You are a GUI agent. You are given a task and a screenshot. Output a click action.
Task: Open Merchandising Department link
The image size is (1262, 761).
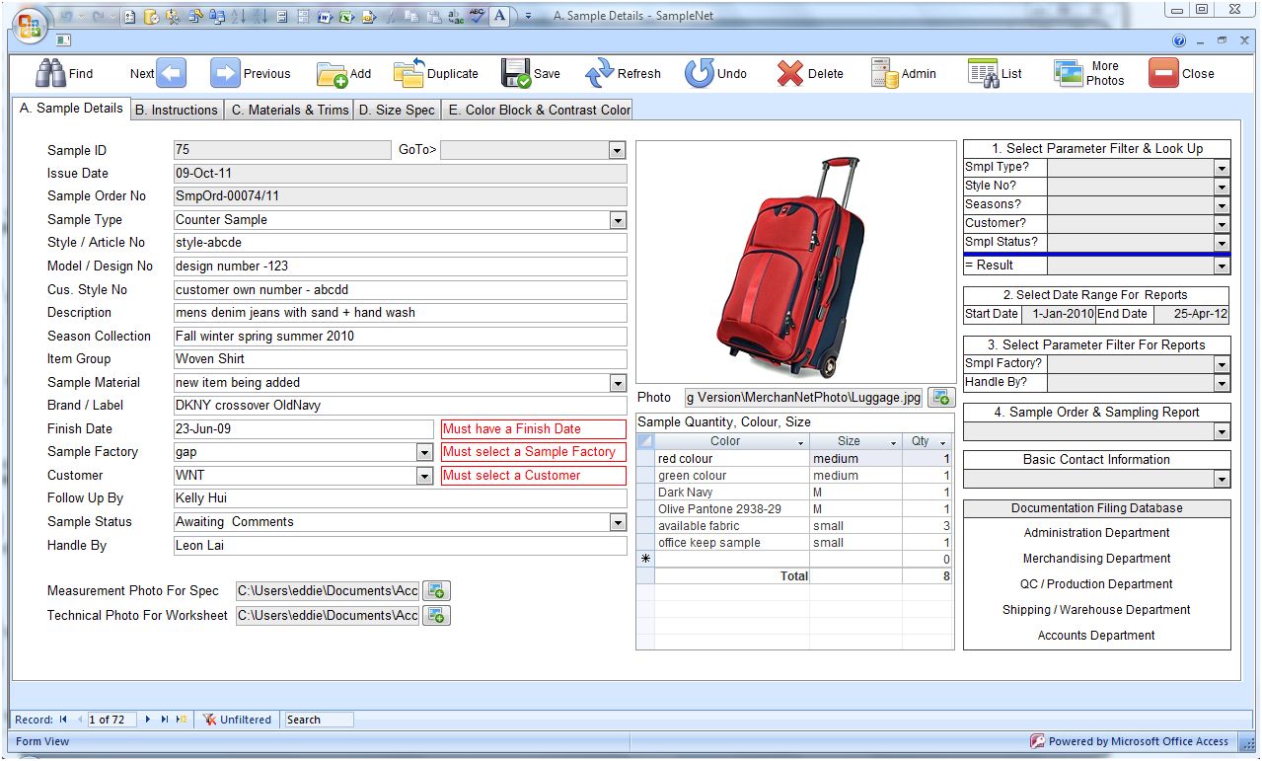tap(1096, 559)
